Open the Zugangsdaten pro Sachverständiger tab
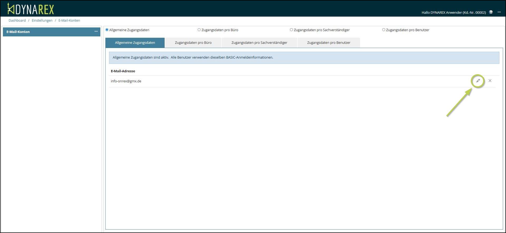 (x=259, y=43)
